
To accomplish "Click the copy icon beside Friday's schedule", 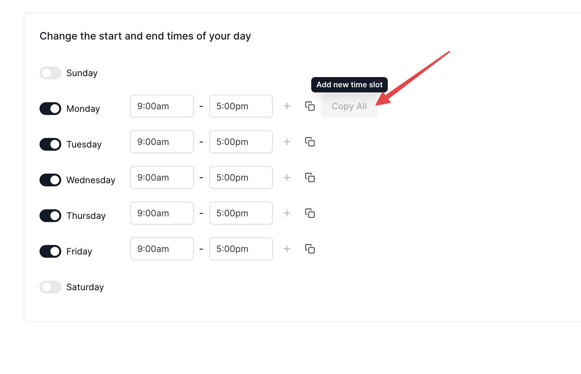I will pyautogui.click(x=310, y=249).
